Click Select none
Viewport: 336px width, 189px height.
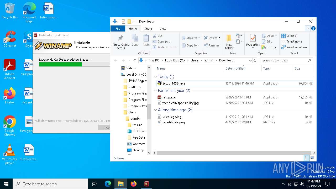click(x=292, y=41)
